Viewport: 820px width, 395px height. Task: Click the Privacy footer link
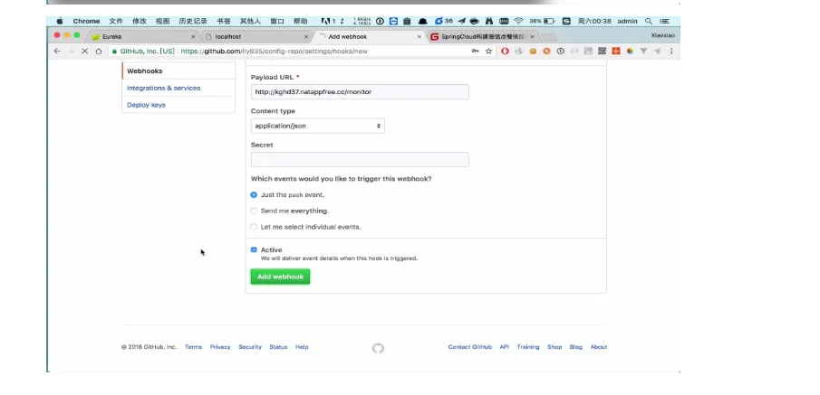220,347
